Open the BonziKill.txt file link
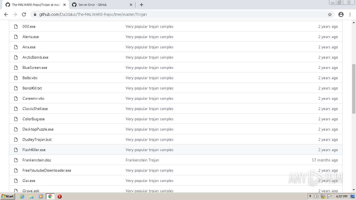 click(x=32, y=88)
